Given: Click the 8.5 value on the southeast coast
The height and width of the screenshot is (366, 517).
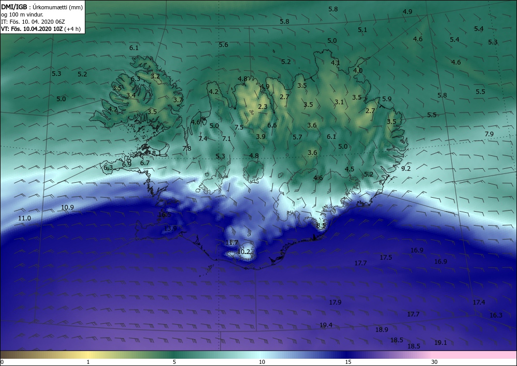Looking at the screenshot, I should [x=321, y=226].
